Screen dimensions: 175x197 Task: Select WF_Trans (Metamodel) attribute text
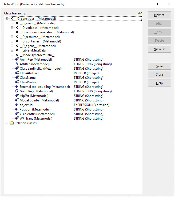(36, 118)
